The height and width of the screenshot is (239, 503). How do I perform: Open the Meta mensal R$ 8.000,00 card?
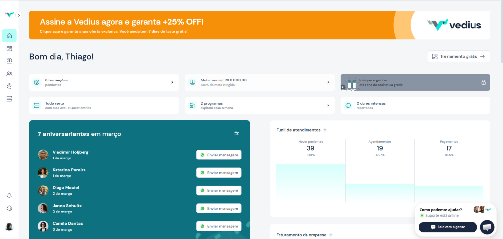(x=259, y=82)
